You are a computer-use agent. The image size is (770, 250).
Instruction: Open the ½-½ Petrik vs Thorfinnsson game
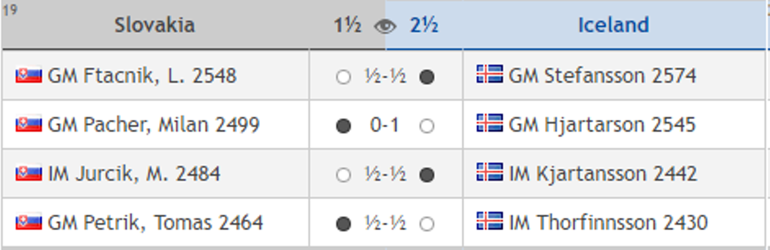coord(385,223)
